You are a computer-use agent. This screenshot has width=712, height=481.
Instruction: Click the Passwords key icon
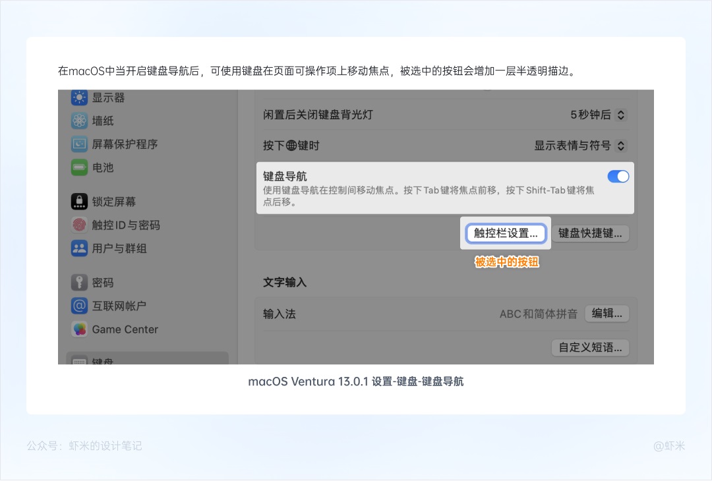click(80, 283)
